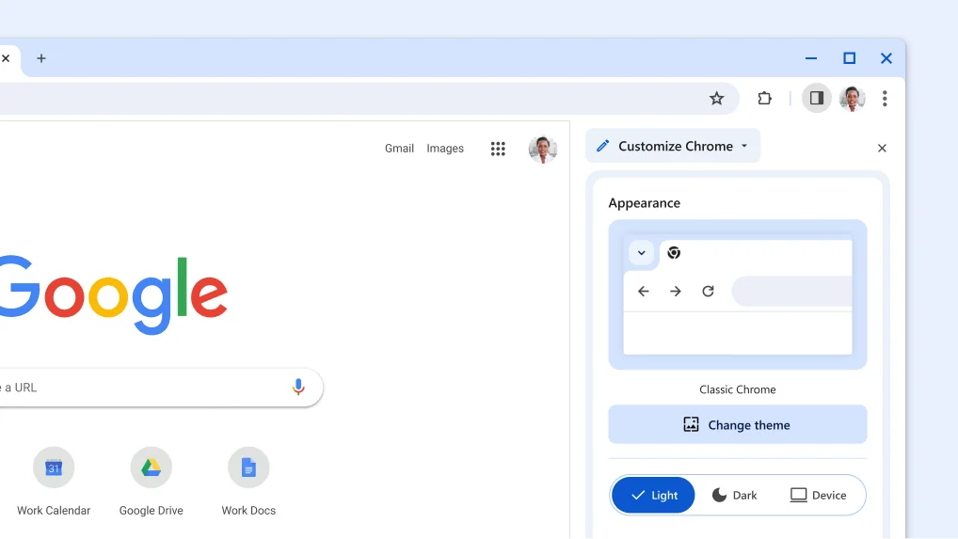Switch to Dark appearance mode
Screen dimensions: 958x539
click(x=735, y=496)
